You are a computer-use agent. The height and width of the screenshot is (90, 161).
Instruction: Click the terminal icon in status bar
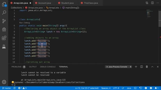coord(135,88)
